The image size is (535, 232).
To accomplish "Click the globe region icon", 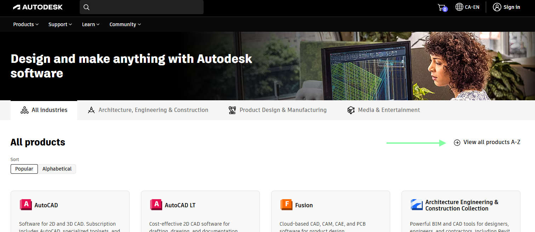I will pos(459,7).
